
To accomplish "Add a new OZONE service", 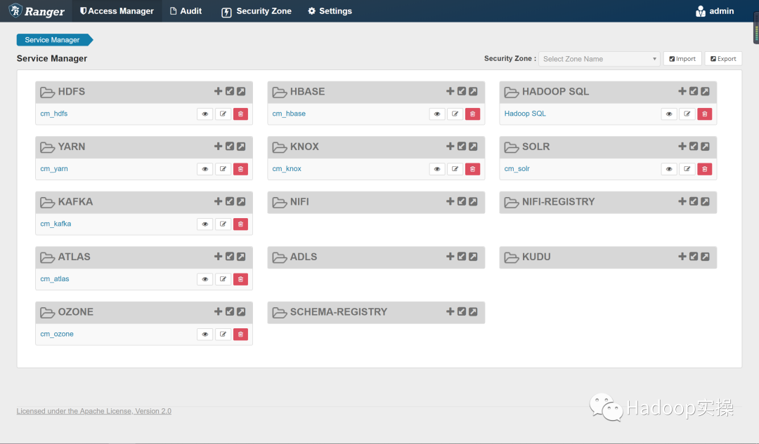I will point(218,311).
